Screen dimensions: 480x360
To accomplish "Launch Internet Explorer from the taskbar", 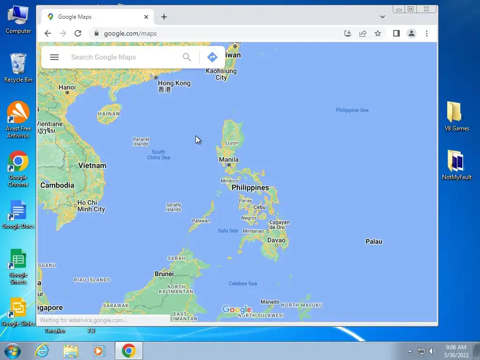I will [x=42, y=351].
